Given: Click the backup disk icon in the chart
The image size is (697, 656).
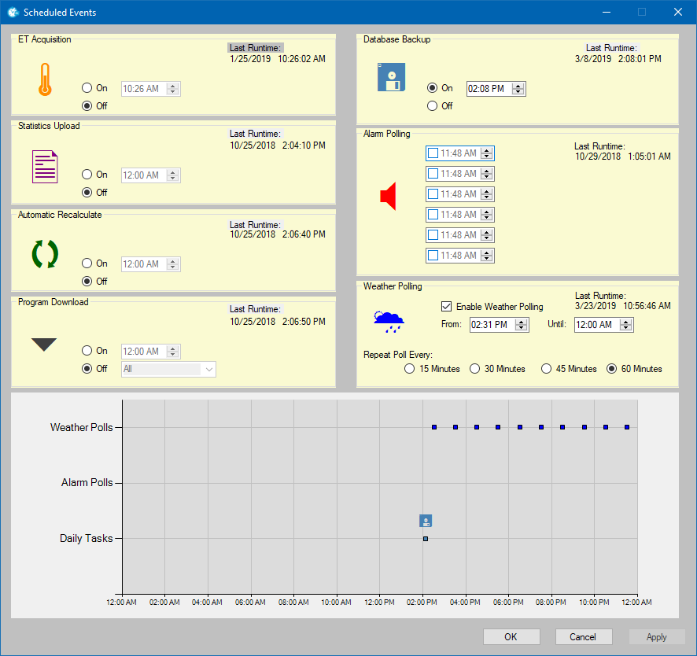Looking at the screenshot, I should [x=426, y=521].
